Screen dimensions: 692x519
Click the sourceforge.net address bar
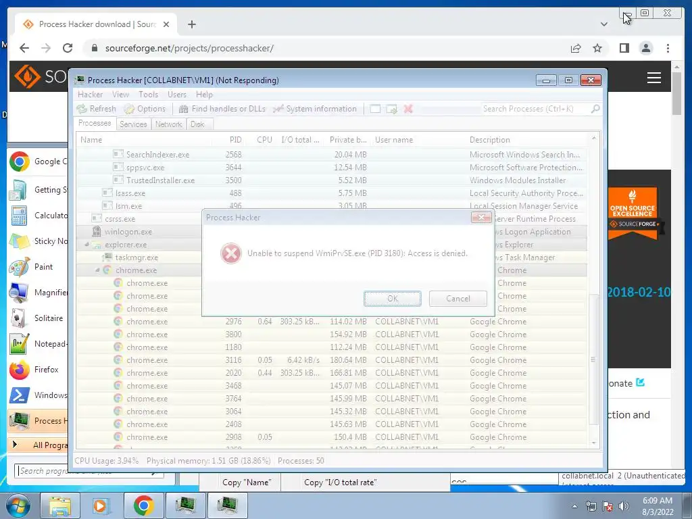pos(326,48)
